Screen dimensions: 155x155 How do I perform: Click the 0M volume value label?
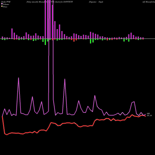pyautogui.click(x=148, y=113)
